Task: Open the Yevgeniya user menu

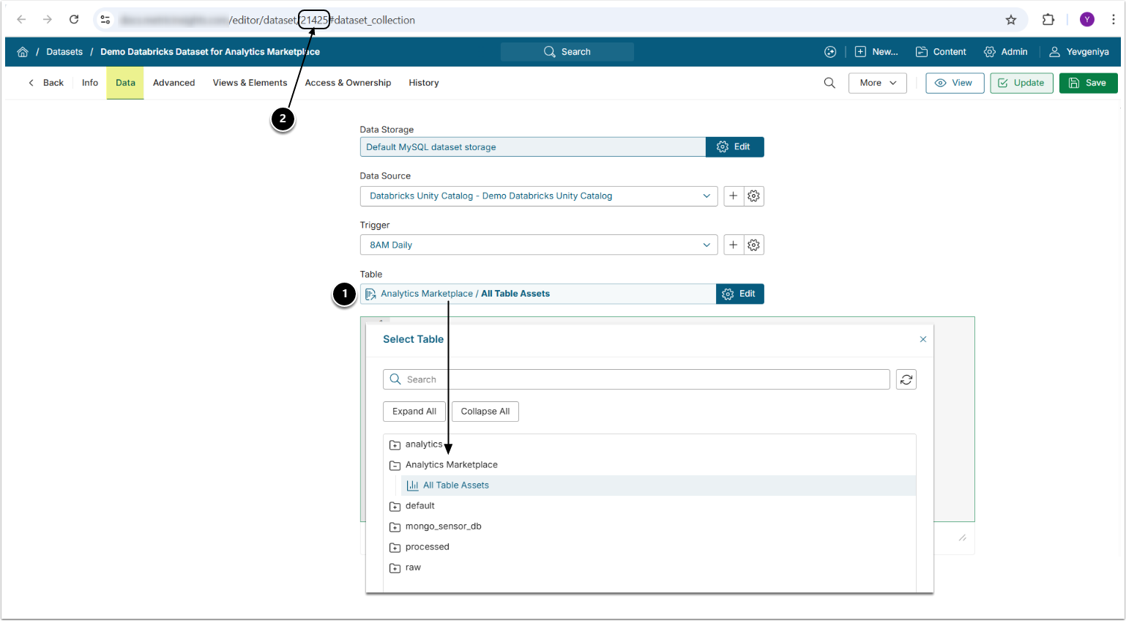Action: (x=1079, y=52)
